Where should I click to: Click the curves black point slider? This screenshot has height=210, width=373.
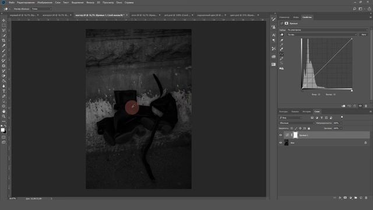[x=302, y=90]
